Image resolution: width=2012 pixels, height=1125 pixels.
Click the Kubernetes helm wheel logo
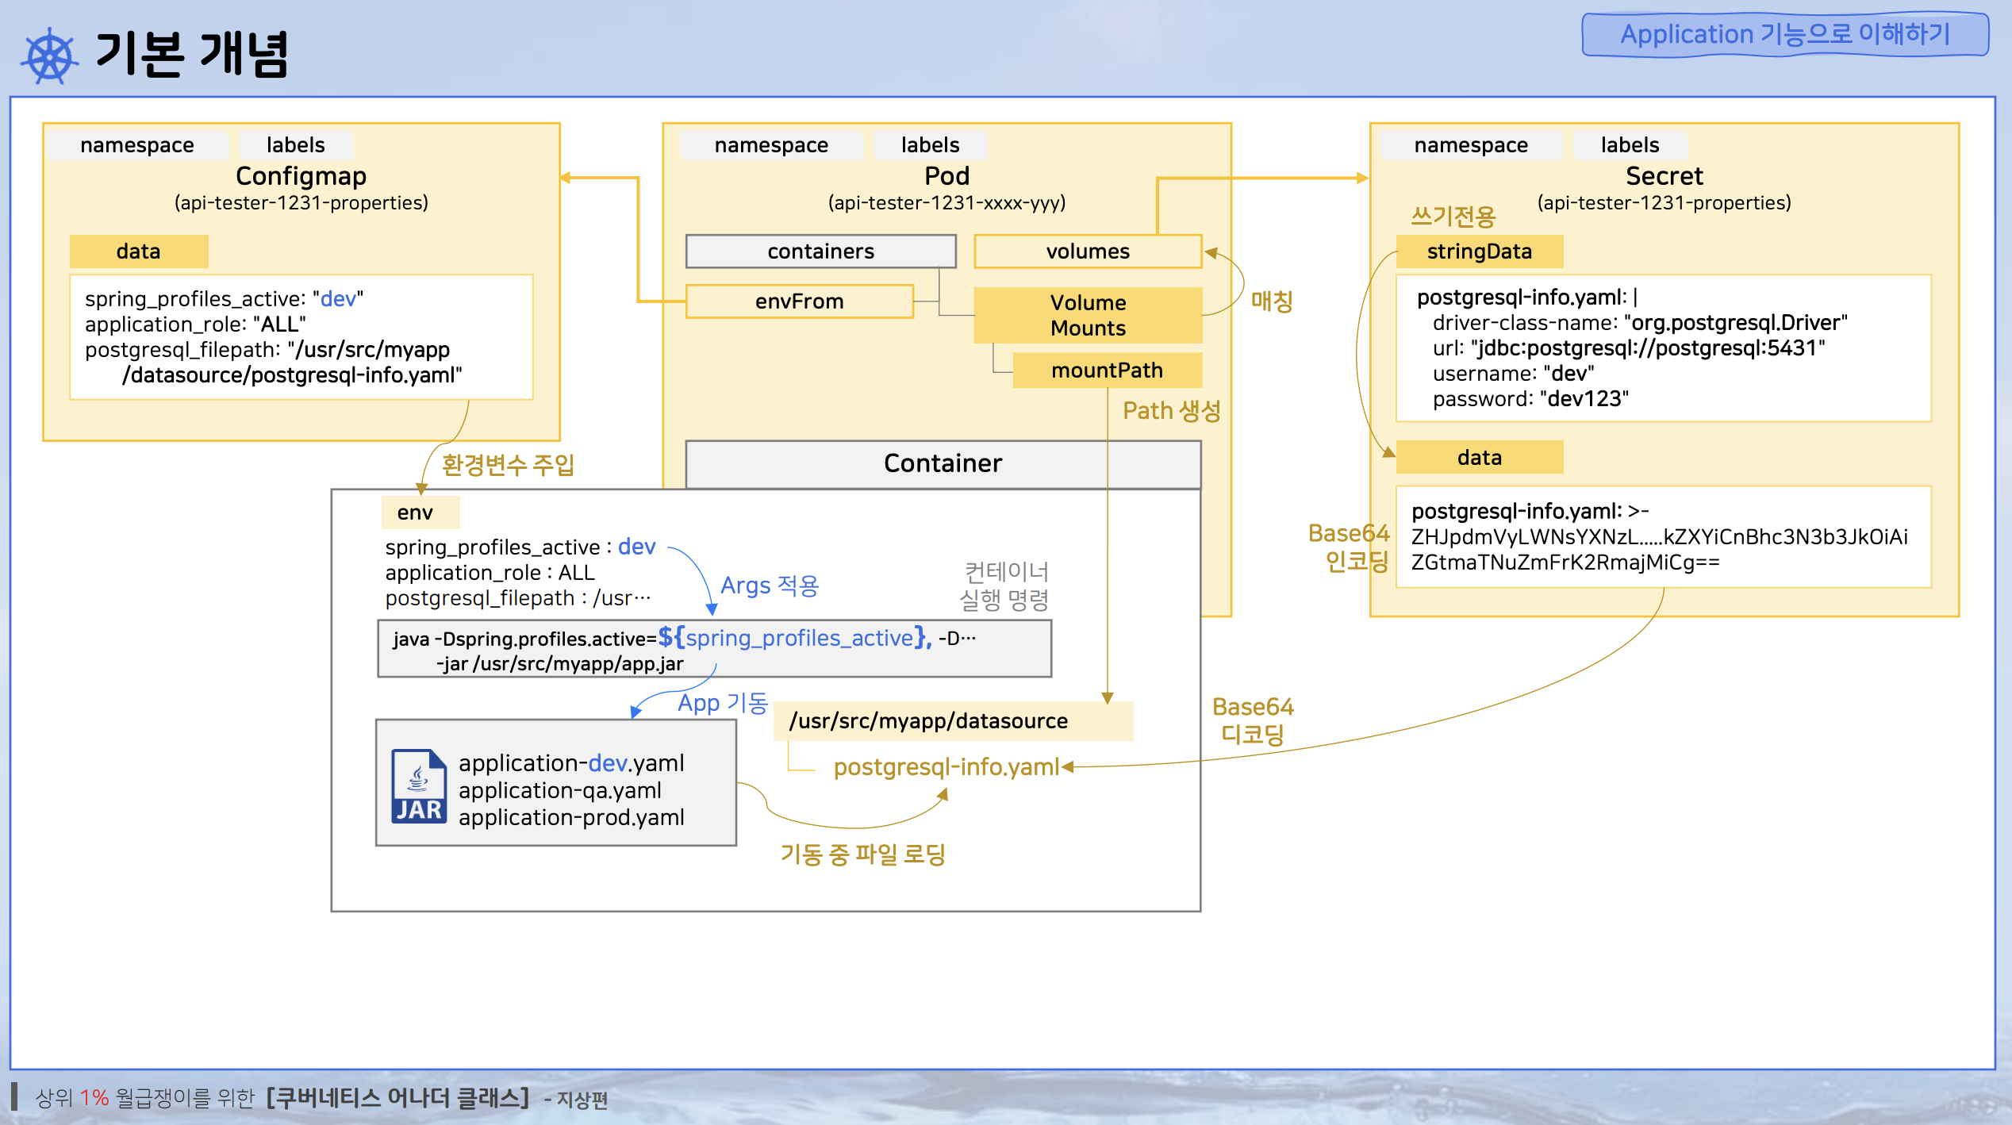tap(50, 56)
